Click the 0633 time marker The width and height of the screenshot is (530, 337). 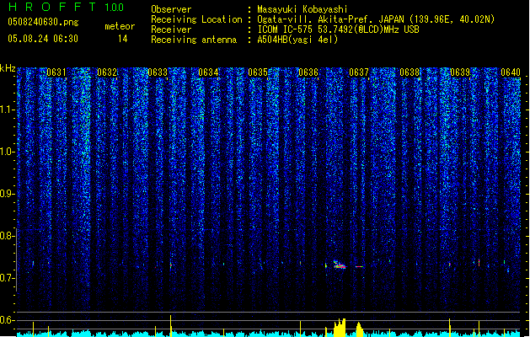pyautogui.click(x=158, y=72)
